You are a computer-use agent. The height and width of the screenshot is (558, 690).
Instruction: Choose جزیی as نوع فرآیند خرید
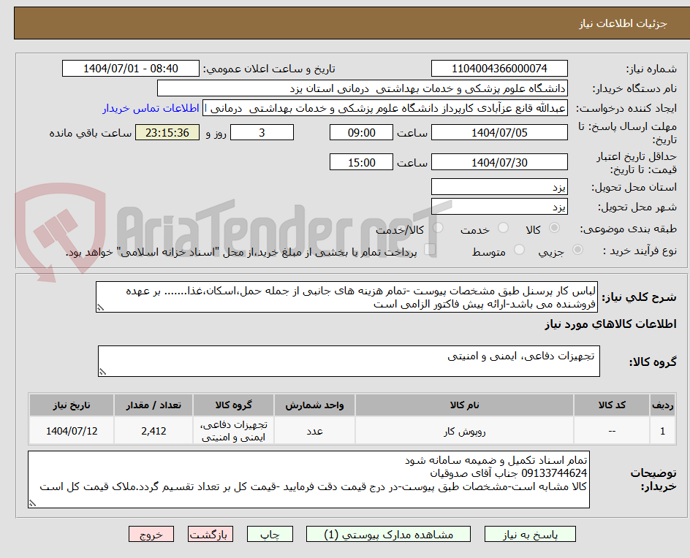(577, 249)
